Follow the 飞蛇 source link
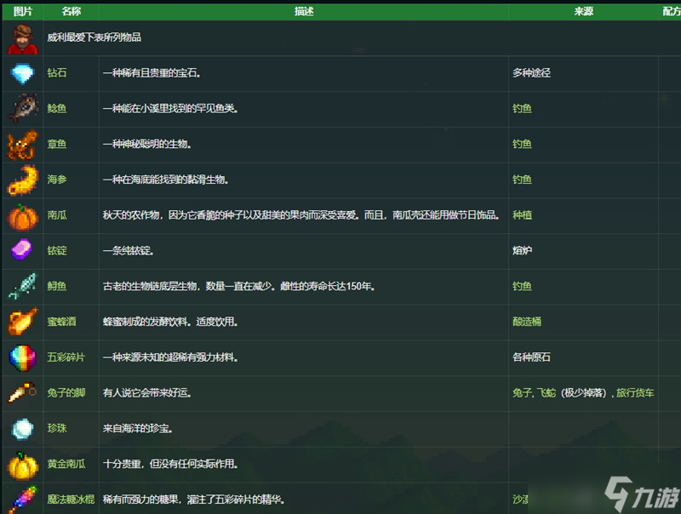Viewport: 681px width, 514px height. pos(547,393)
